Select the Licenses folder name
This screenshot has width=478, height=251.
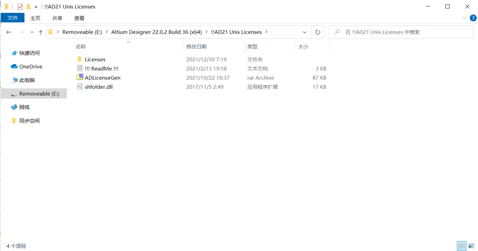tap(95, 59)
